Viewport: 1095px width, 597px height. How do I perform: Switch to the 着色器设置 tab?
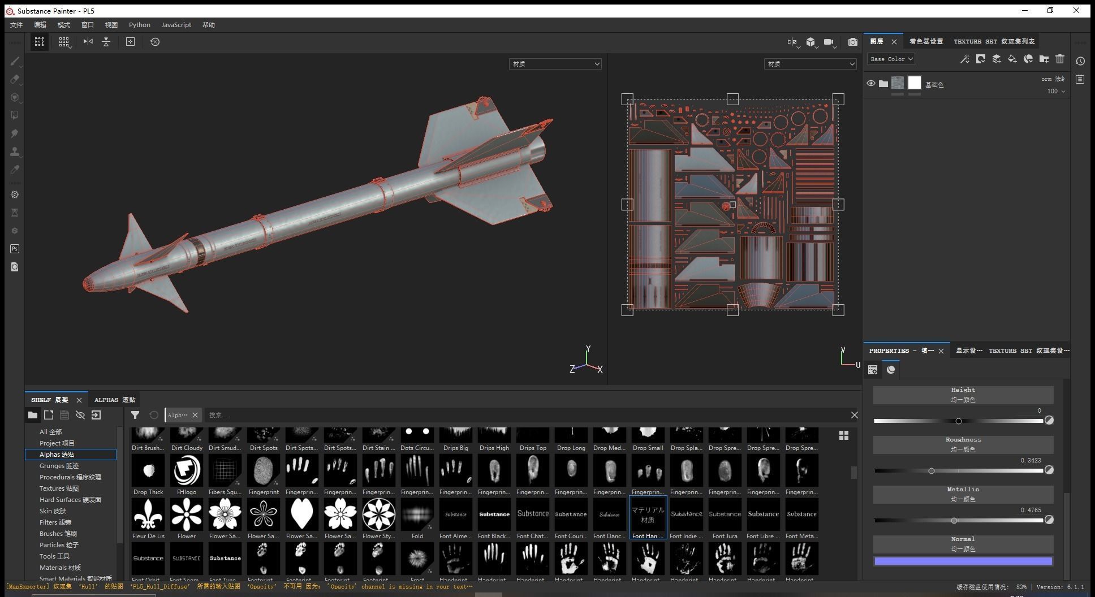(926, 41)
